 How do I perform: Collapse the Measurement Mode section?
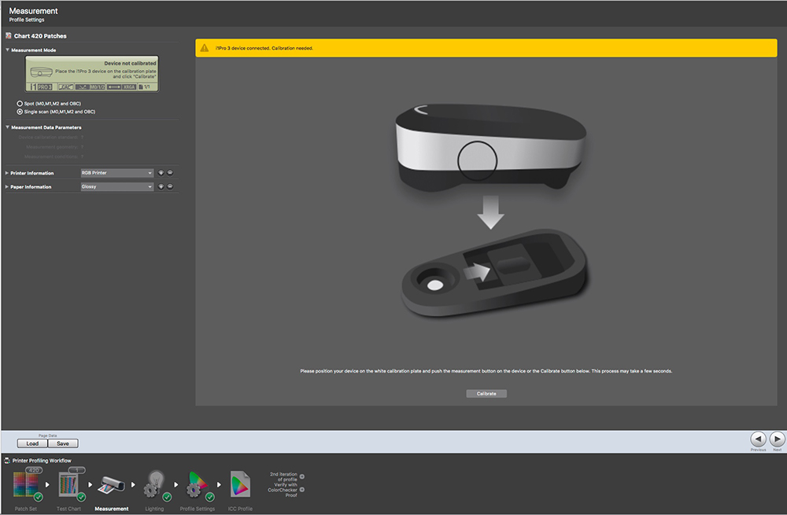[x=8, y=50]
